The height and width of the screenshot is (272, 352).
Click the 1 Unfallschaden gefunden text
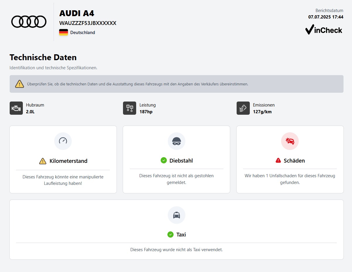click(290, 179)
